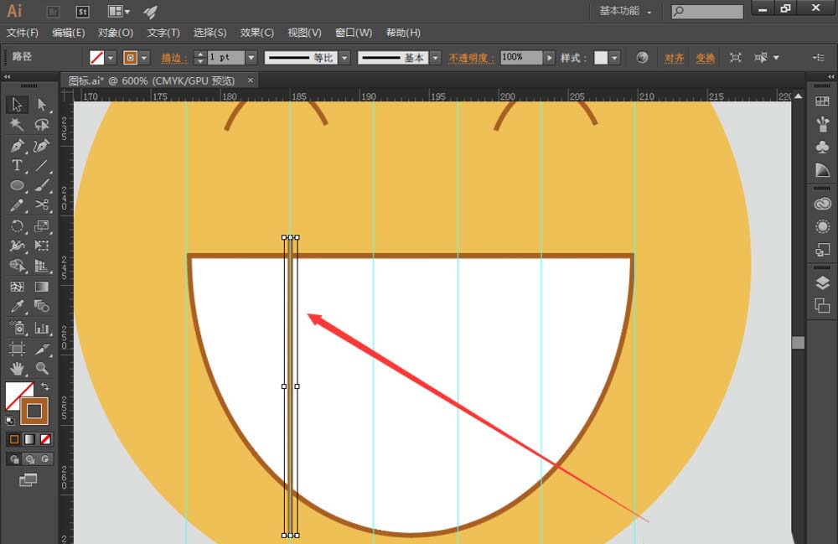Activate the Scale tool

point(42,226)
